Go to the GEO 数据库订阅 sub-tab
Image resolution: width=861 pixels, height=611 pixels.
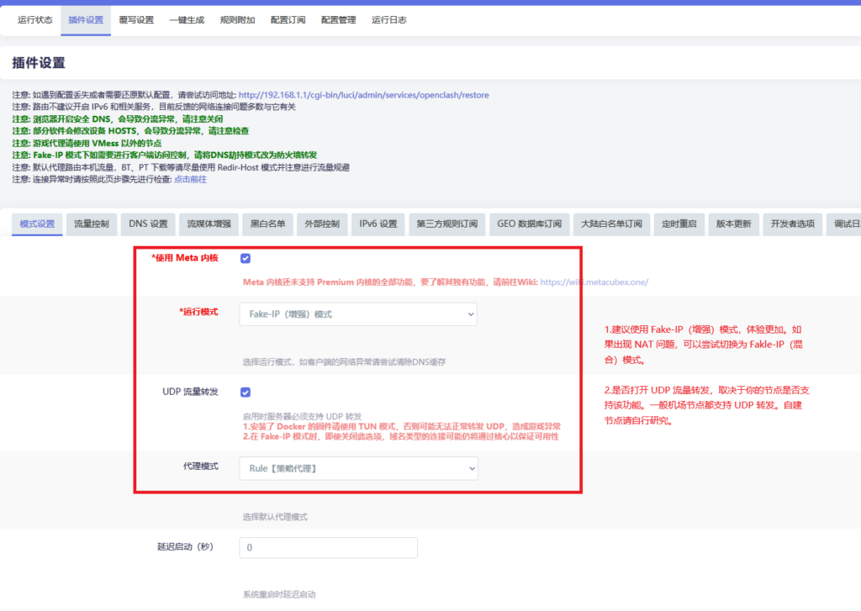coord(529,224)
